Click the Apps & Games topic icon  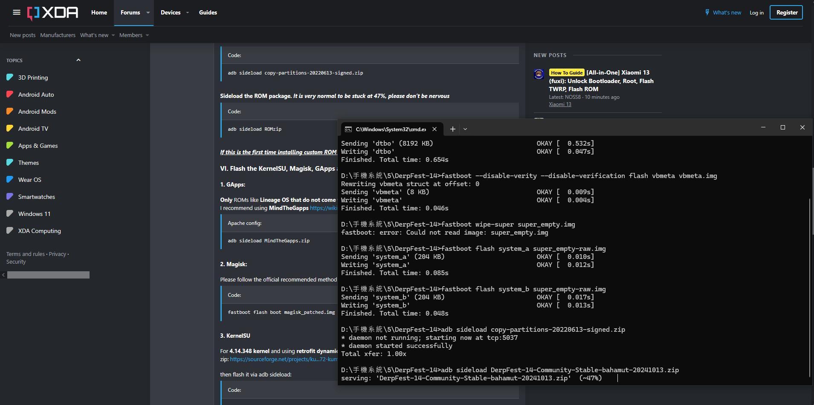coord(10,146)
